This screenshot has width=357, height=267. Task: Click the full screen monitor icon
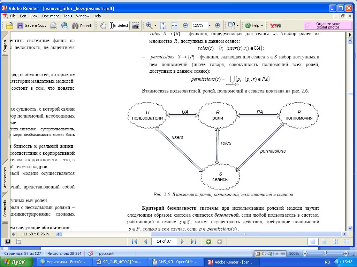click(x=8, y=241)
